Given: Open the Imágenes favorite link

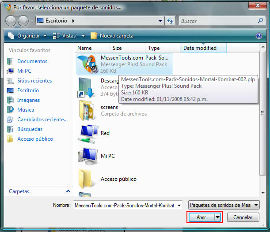Looking at the screenshot, I should pyautogui.click(x=28, y=100).
